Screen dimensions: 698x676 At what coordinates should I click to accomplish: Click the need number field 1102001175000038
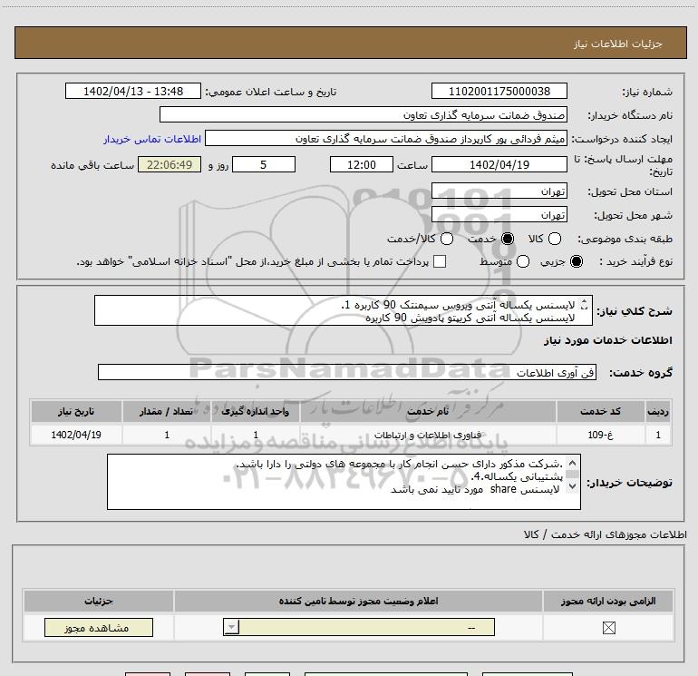[x=499, y=91]
